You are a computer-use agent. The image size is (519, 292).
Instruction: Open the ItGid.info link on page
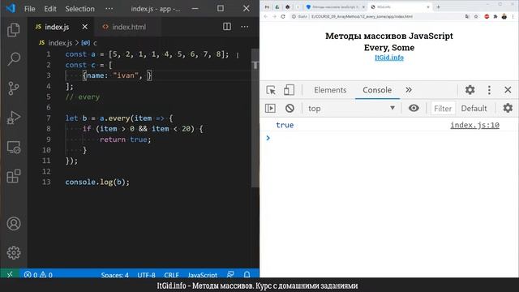pyautogui.click(x=389, y=58)
